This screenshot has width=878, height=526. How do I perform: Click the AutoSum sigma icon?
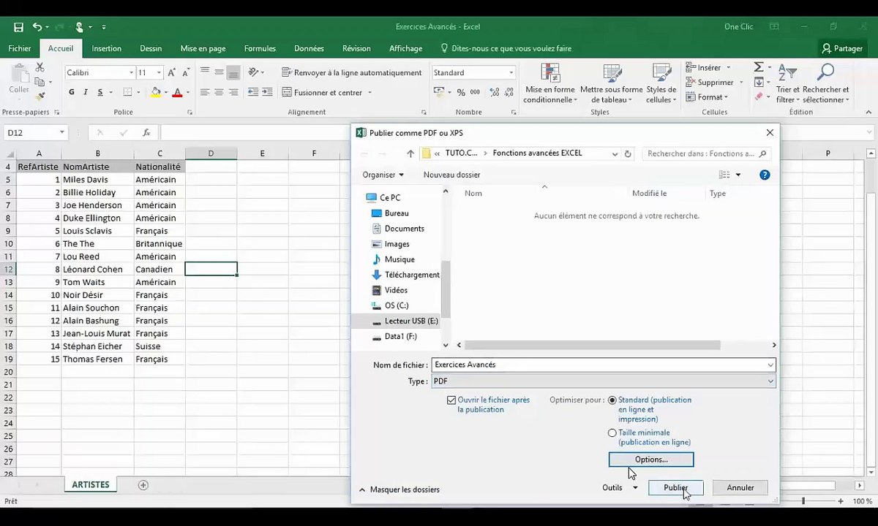tap(759, 67)
